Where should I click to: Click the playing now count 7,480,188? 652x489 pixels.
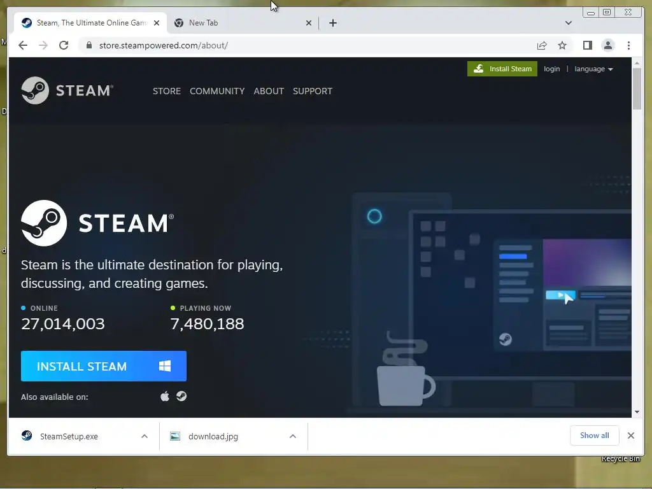click(207, 323)
